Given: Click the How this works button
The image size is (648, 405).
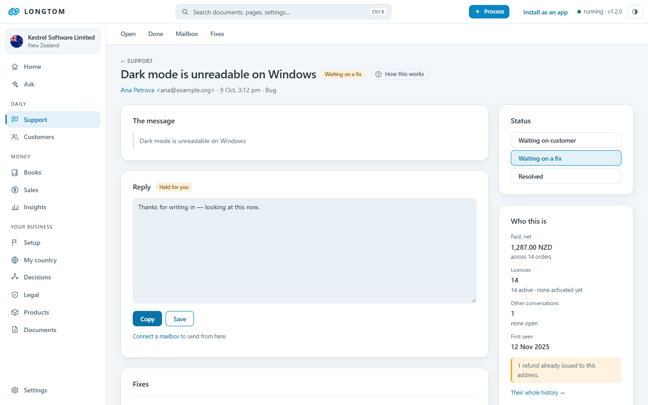Looking at the screenshot, I should coord(400,74).
